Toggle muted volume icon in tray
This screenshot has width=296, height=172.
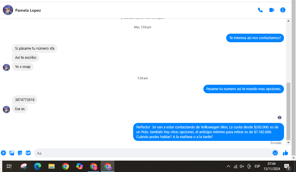pyautogui.click(x=242, y=166)
